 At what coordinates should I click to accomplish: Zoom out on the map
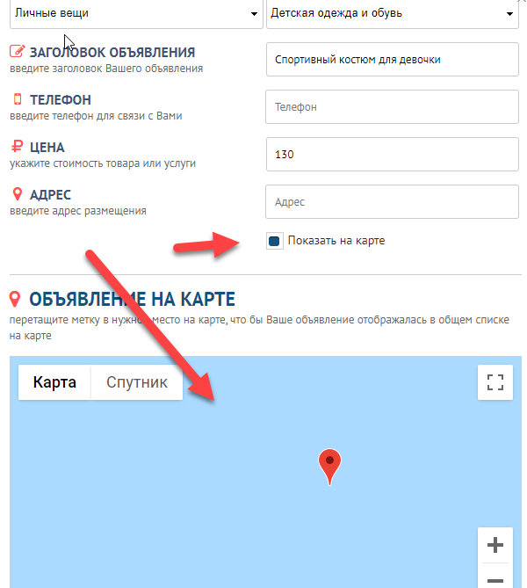[x=495, y=580]
